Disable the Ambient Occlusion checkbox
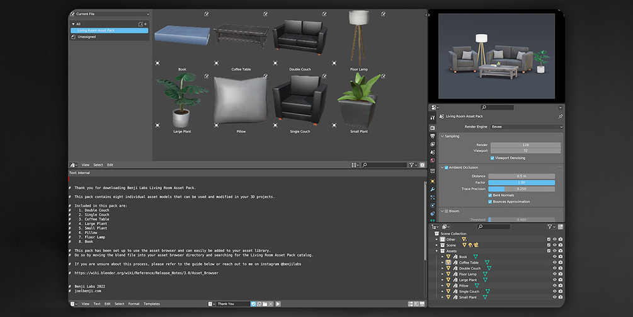This screenshot has height=317, width=633. point(447,168)
